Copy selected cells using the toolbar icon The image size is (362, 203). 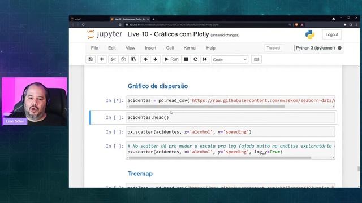click(x=123, y=59)
